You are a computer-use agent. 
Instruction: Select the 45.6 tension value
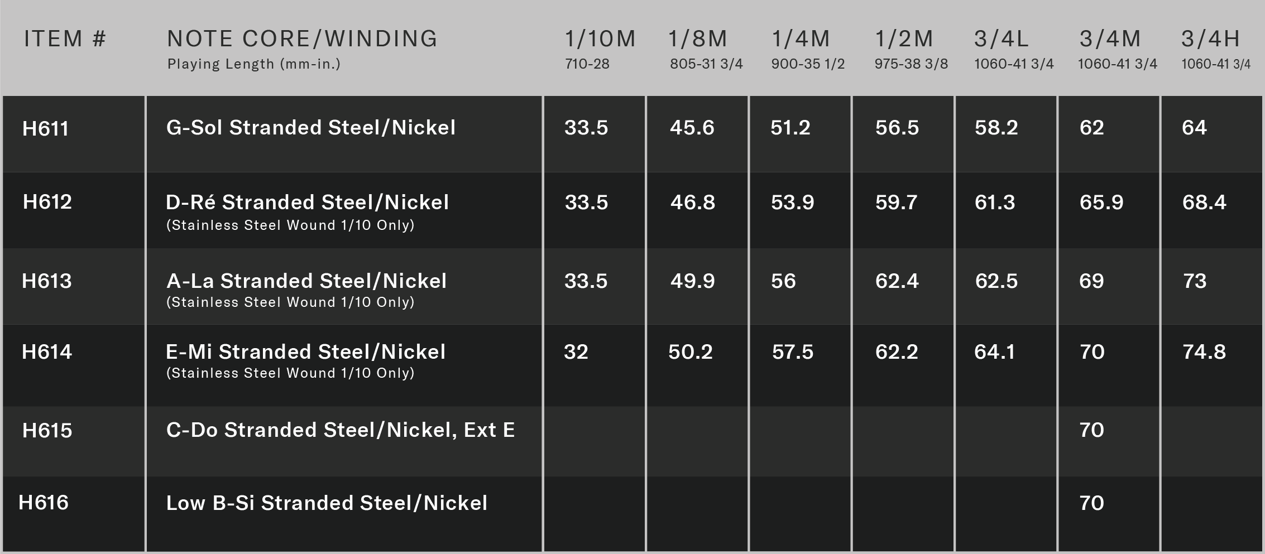(x=692, y=128)
